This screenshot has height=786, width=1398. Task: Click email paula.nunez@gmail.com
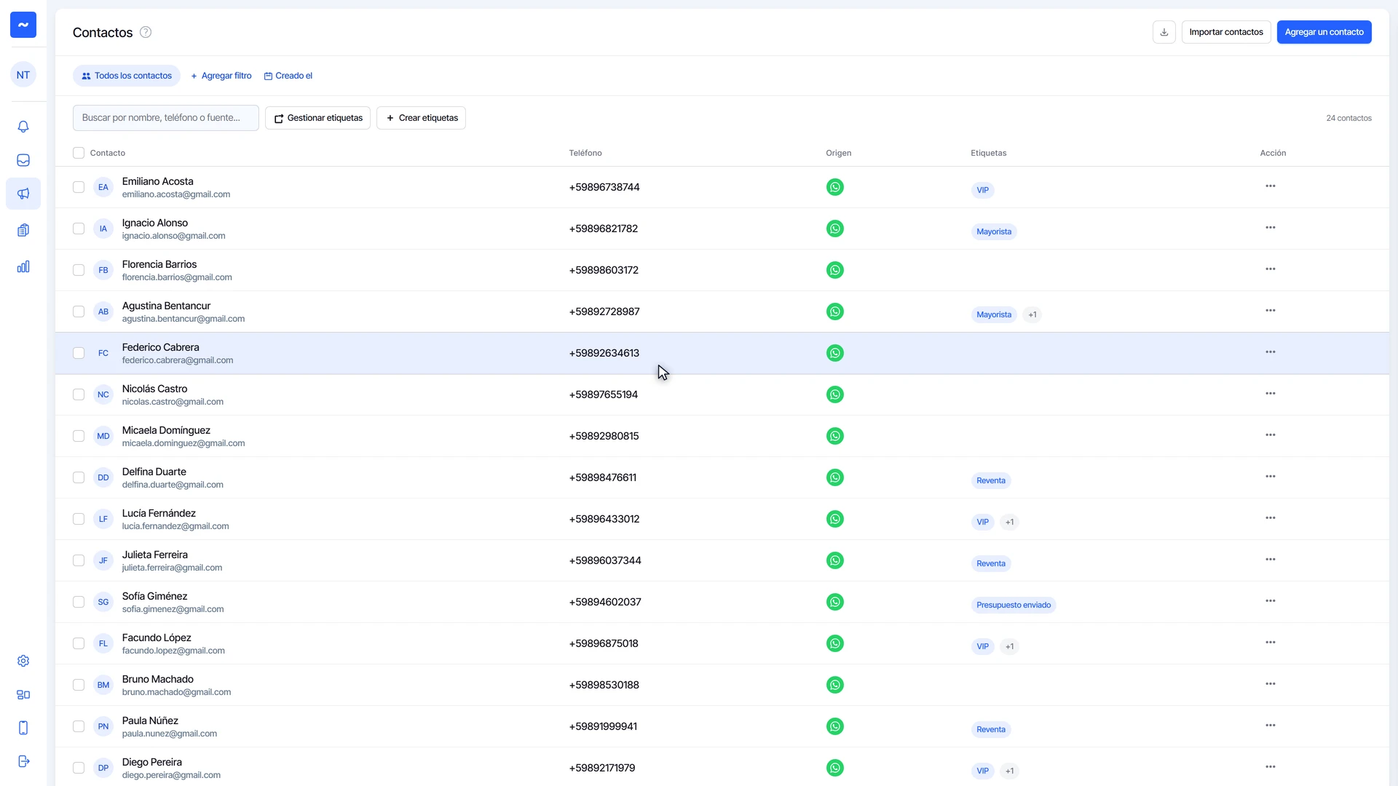[x=170, y=734]
